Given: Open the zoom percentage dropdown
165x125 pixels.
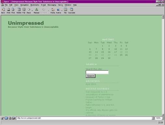Looking at the screenshot, I should [163, 118].
